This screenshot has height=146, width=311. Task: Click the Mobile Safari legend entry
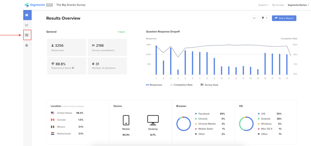(x=210, y=129)
